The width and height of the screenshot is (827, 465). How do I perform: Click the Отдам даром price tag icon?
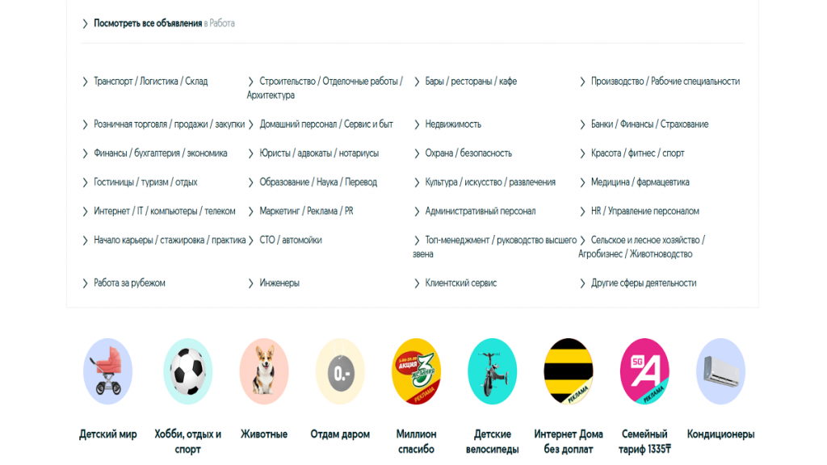(340, 371)
